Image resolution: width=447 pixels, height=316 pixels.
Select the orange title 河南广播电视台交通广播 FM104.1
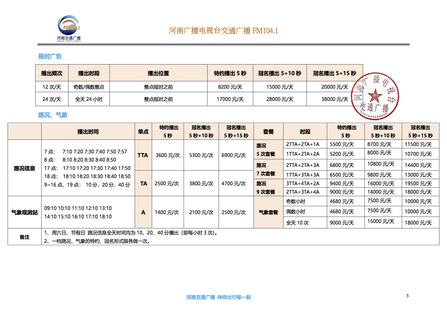[x=223, y=31]
